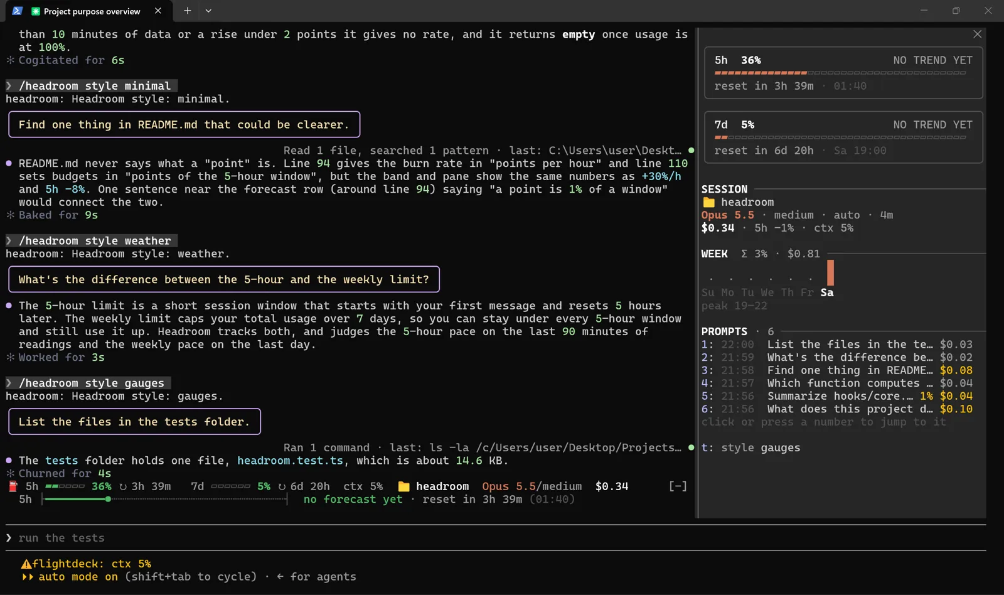
Task: Click the 5h 36% usage progress bar in the pane
Action: pos(840,73)
